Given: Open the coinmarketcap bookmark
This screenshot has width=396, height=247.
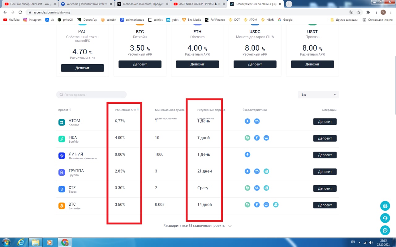Looking at the screenshot, I should [132, 20].
